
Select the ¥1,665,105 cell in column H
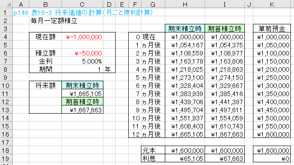[185, 134]
